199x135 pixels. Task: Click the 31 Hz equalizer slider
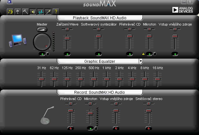click(x=42, y=79)
